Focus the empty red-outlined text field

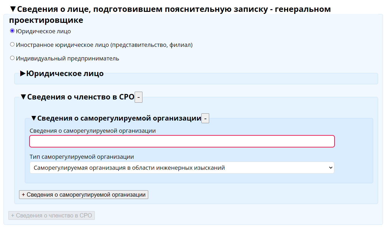click(182, 141)
